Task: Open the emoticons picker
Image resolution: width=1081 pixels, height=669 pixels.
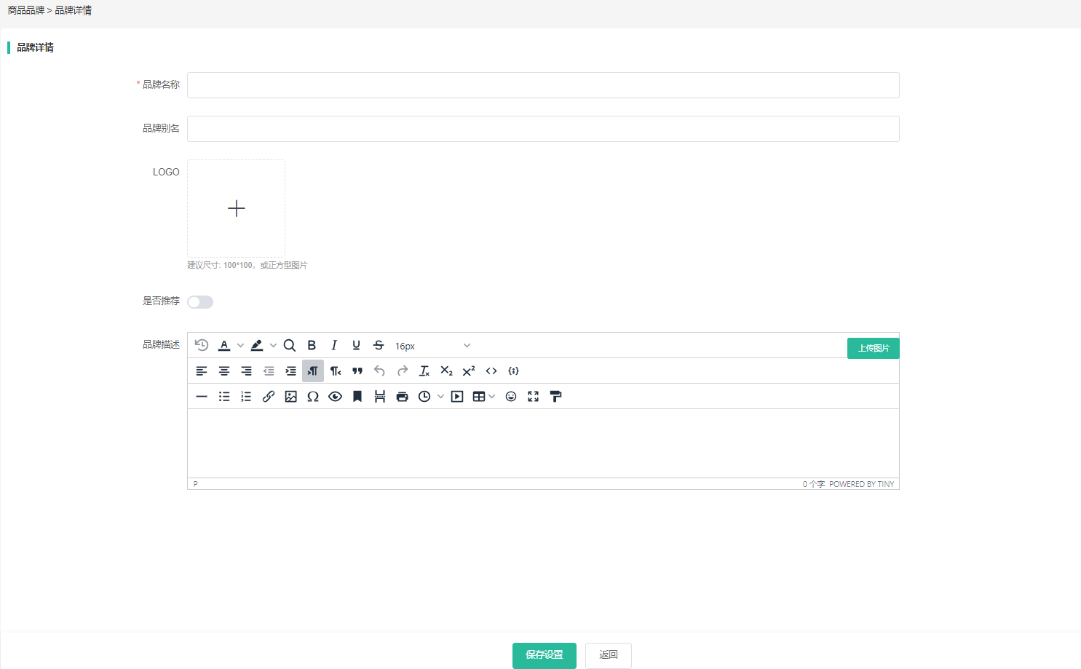Action: (x=511, y=397)
